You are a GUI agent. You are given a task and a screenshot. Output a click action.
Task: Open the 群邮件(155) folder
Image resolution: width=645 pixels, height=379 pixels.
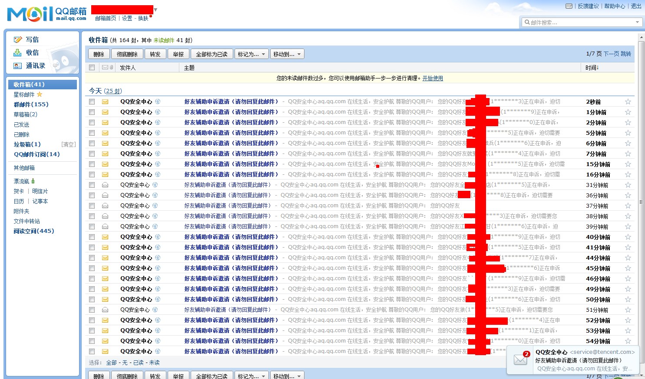pos(31,104)
